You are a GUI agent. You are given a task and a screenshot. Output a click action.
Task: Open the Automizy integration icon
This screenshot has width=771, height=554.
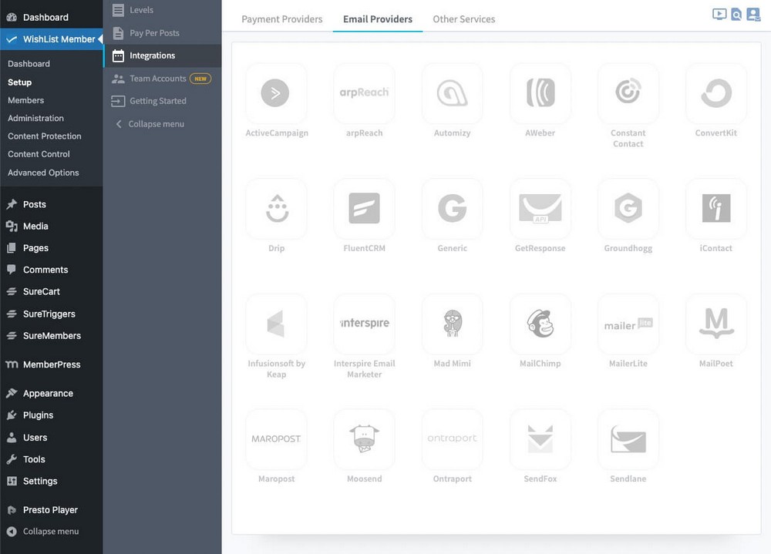coord(452,93)
